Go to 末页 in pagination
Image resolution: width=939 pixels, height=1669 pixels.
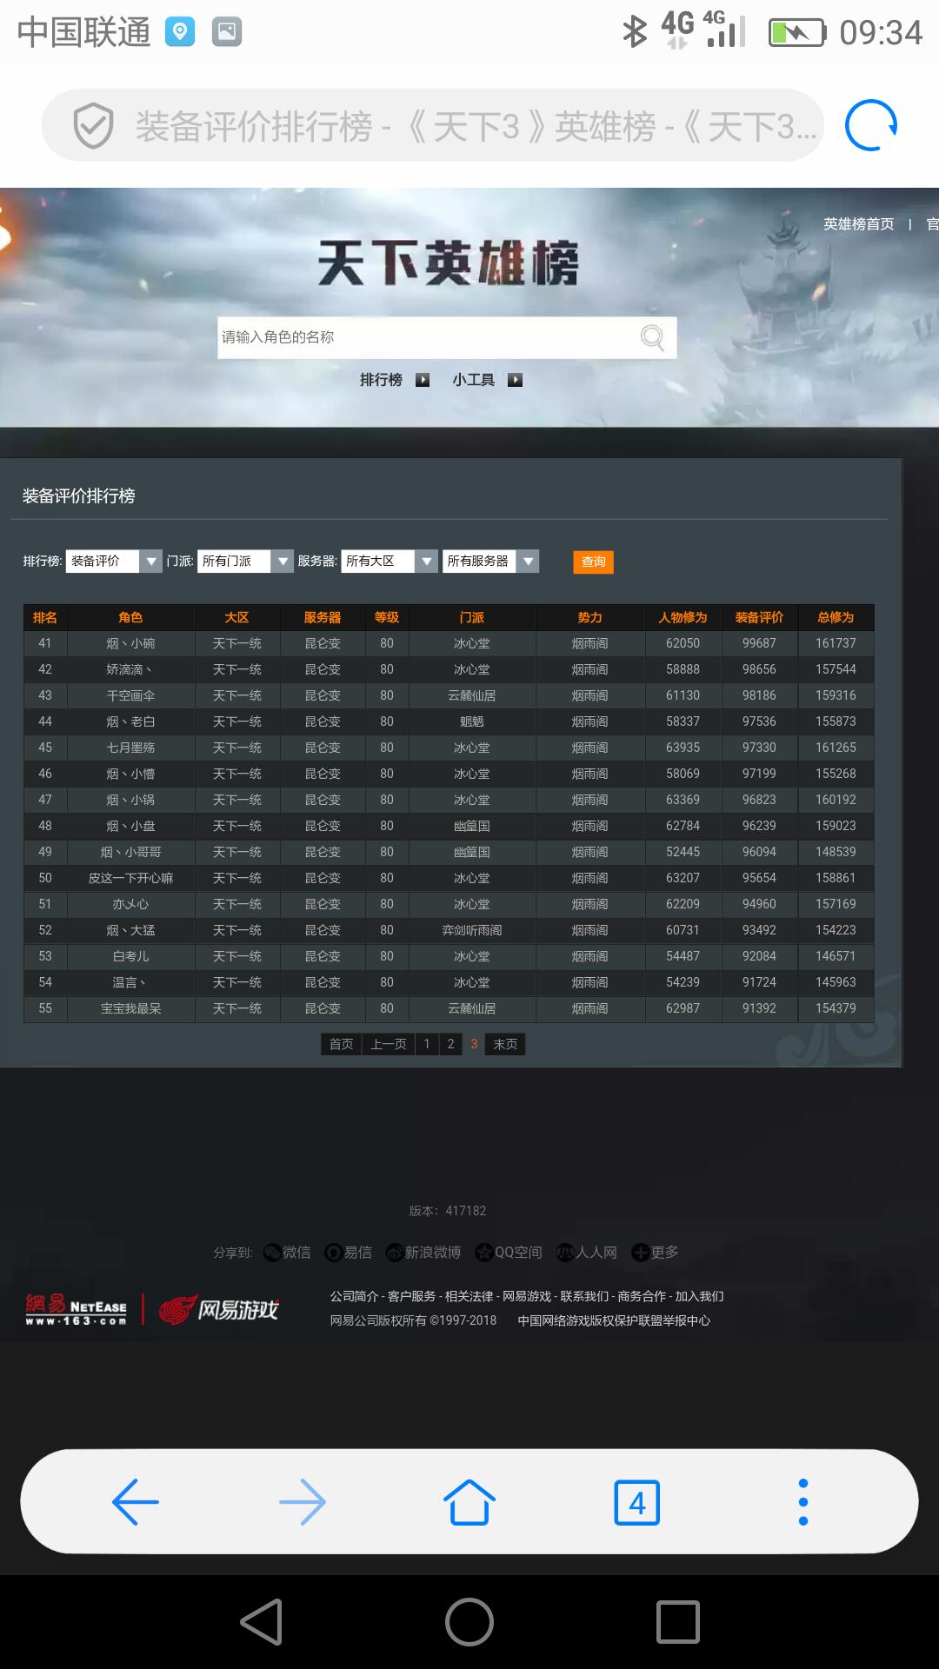point(505,1044)
